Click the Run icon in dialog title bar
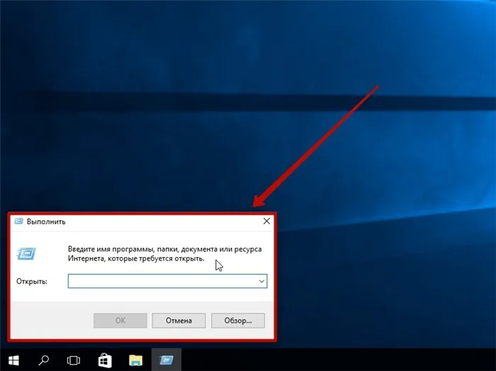 click(x=19, y=221)
